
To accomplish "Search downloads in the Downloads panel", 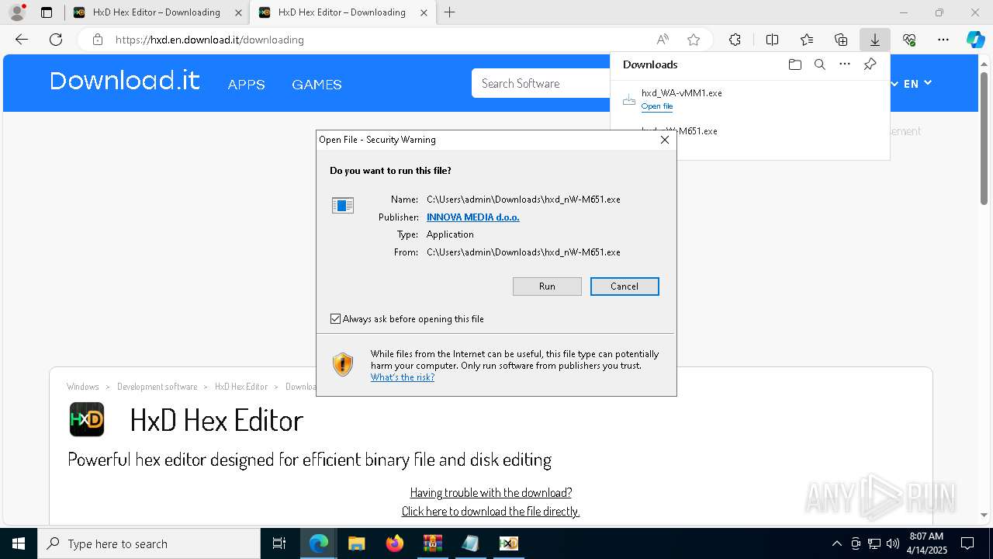I will [x=819, y=64].
